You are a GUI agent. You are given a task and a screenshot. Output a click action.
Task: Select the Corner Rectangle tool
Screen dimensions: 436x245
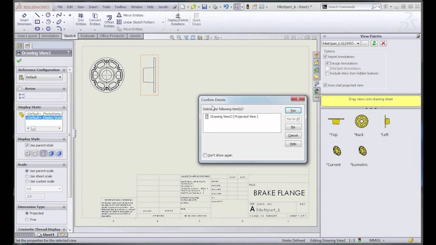coord(37,22)
